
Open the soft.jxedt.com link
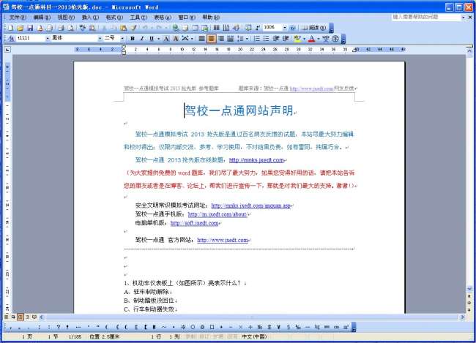[x=194, y=223]
